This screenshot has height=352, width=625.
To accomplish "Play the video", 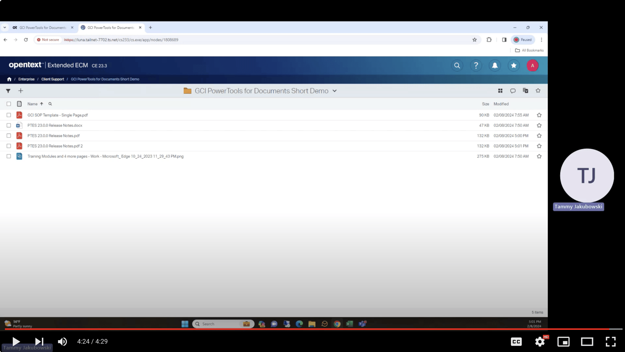I will point(16,342).
